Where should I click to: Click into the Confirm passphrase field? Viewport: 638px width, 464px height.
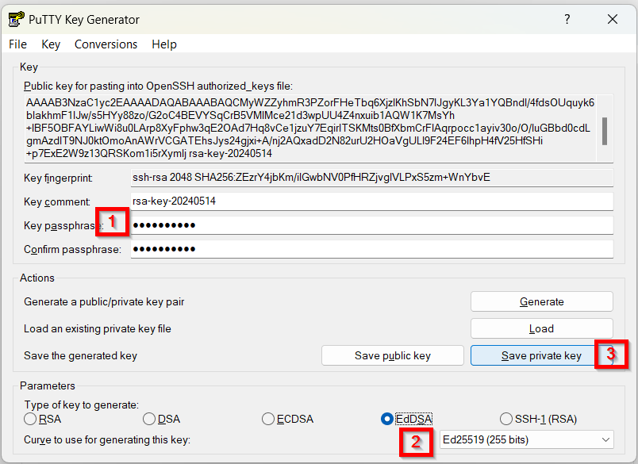[372, 249]
